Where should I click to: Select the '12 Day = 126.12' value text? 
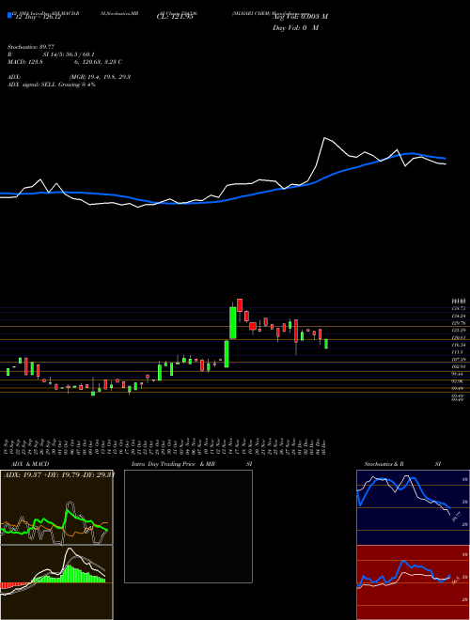point(37,17)
